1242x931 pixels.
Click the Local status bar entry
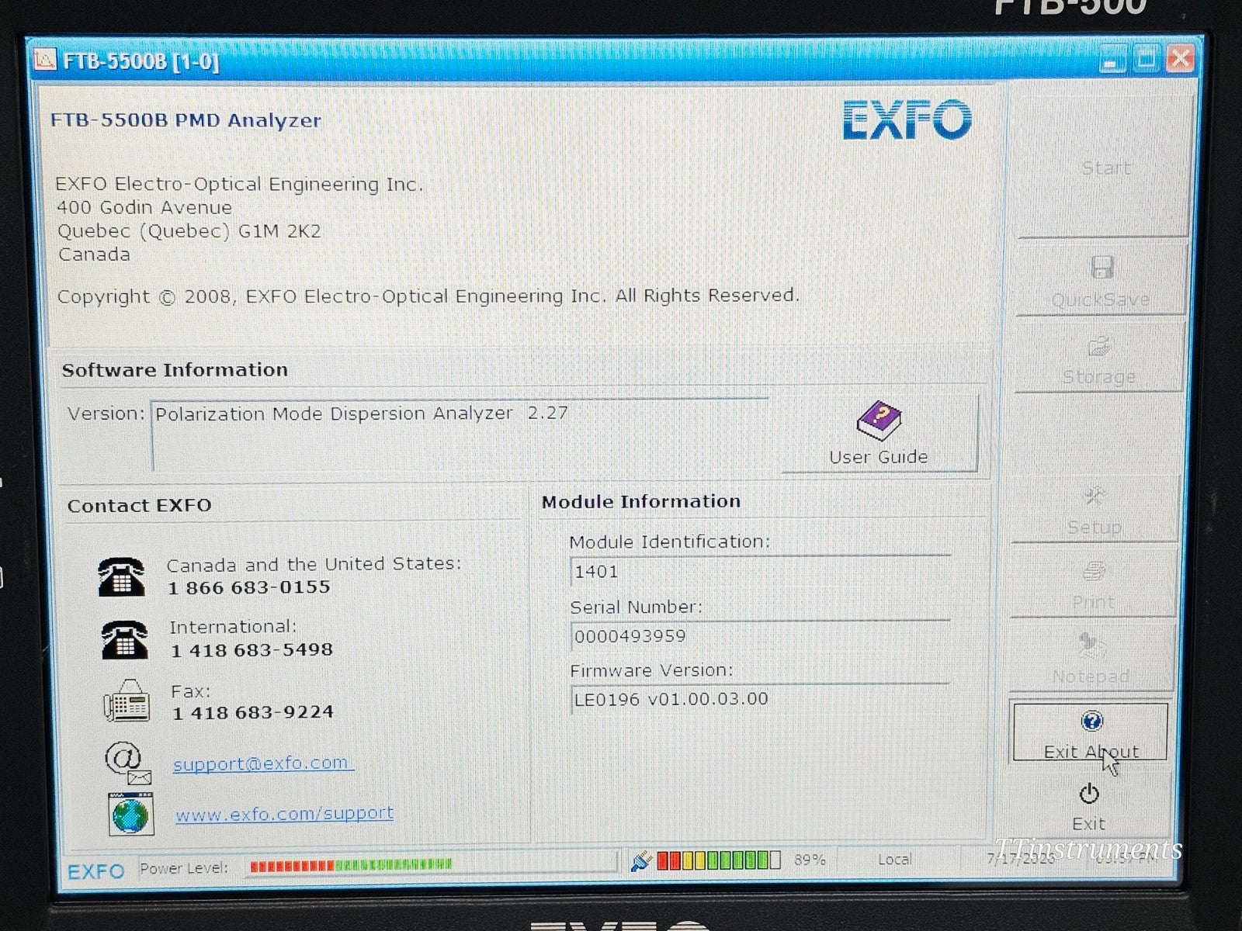coord(894,860)
